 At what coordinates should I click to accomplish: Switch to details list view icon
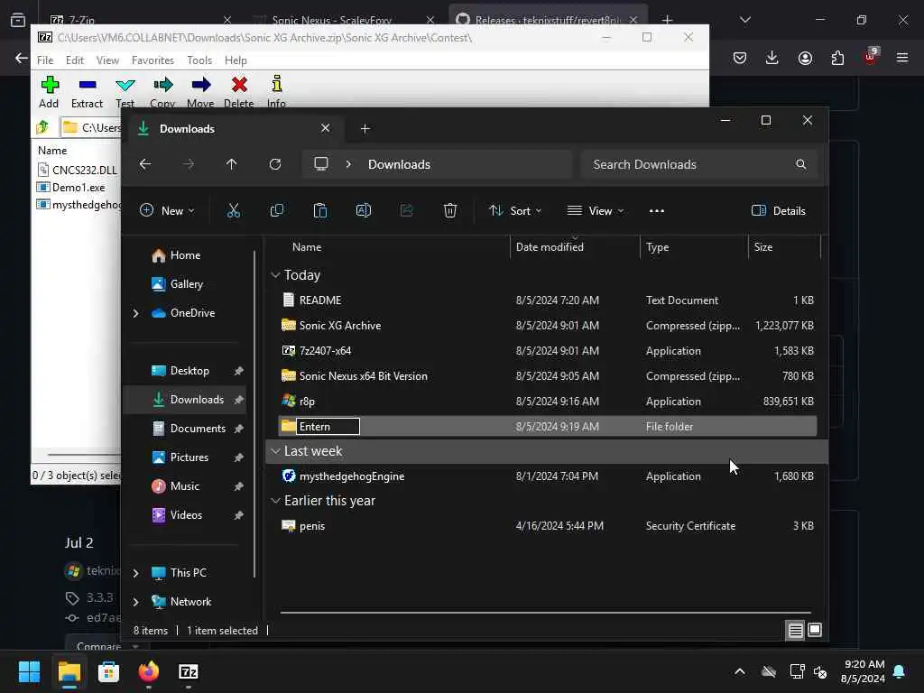tap(796, 631)
